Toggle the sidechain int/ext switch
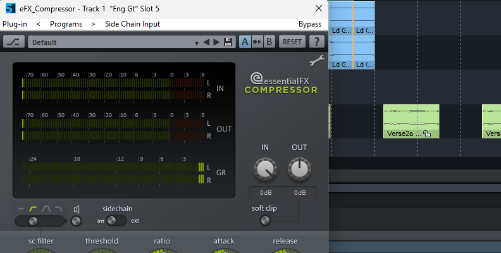This screenshot has height=253, width=501. (x=114, y=221)
